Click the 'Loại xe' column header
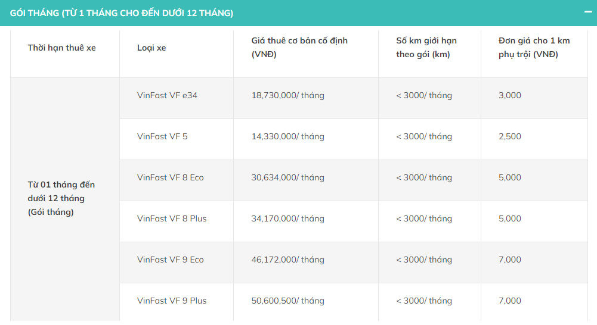Image resolution: width=597 pixels, height=325 pixels. (151, 48)
